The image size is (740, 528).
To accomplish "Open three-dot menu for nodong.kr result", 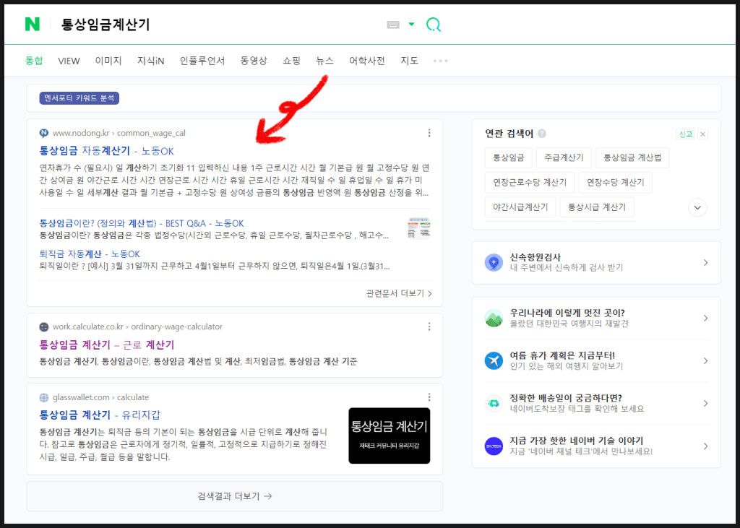I will point(429,133).
